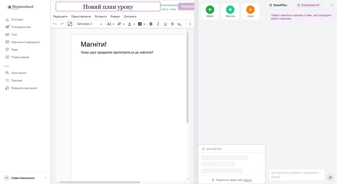Open the Заголовок 2 style dropdown
Image resolution: width=337 pixels, height=184 pixels.
click(x=89, y=24)
